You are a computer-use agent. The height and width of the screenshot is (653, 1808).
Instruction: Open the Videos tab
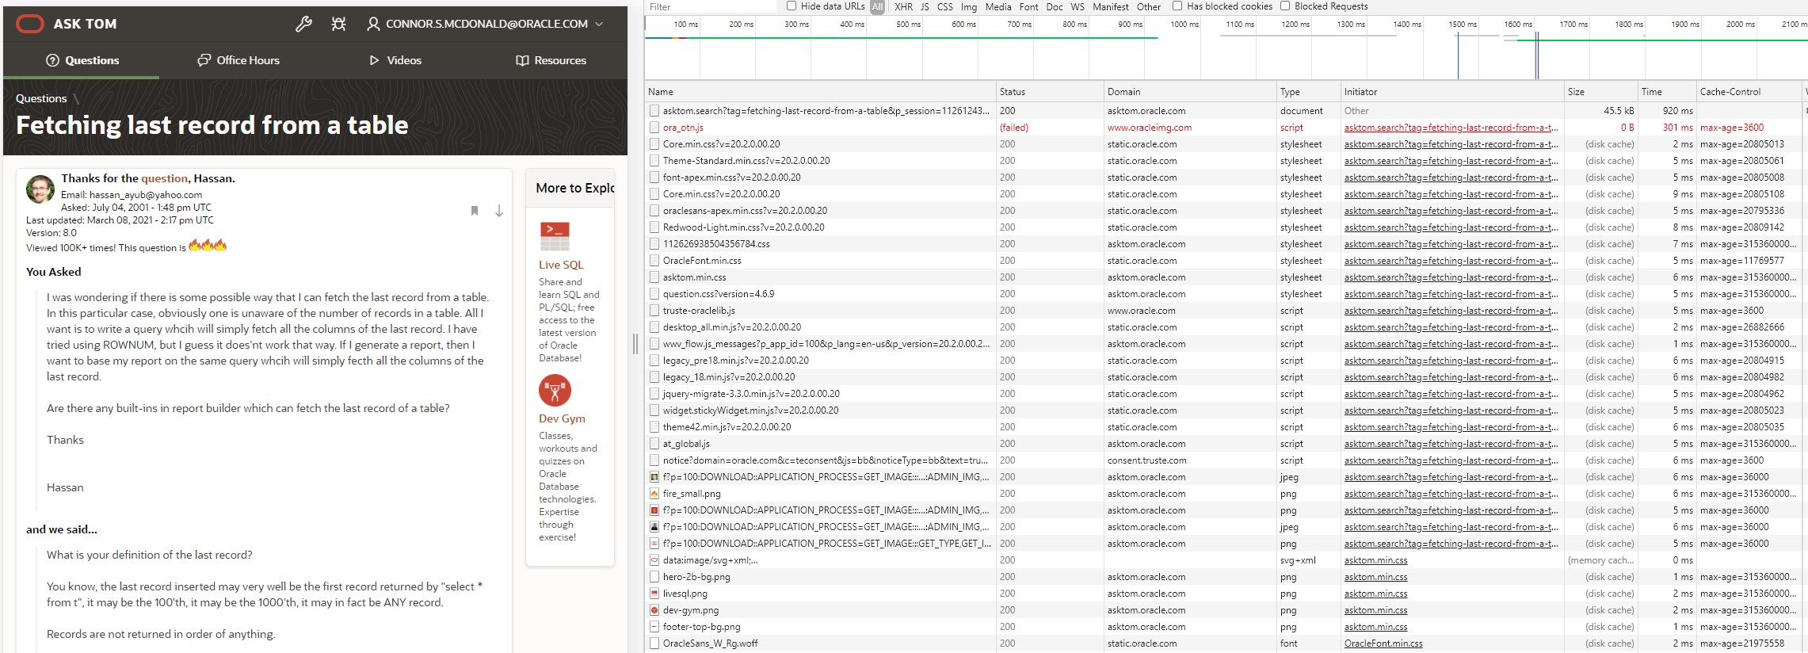click(395, 60)
